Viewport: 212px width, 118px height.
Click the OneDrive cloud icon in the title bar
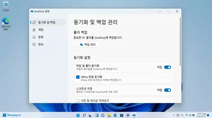32,11
